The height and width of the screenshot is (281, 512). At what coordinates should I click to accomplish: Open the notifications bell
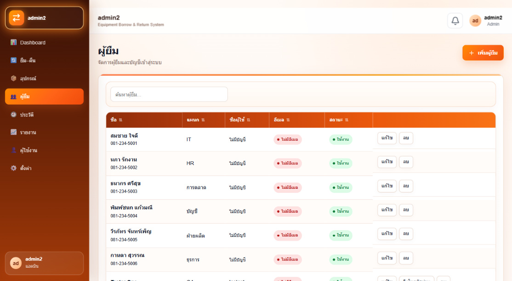[455, 21]
